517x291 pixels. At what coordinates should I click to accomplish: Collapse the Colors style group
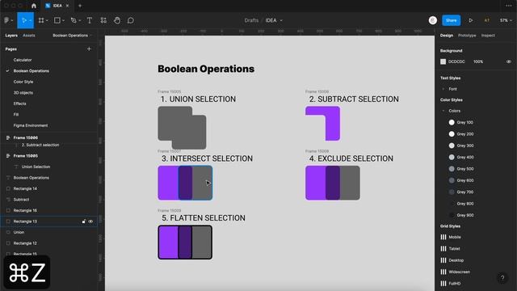443,111
